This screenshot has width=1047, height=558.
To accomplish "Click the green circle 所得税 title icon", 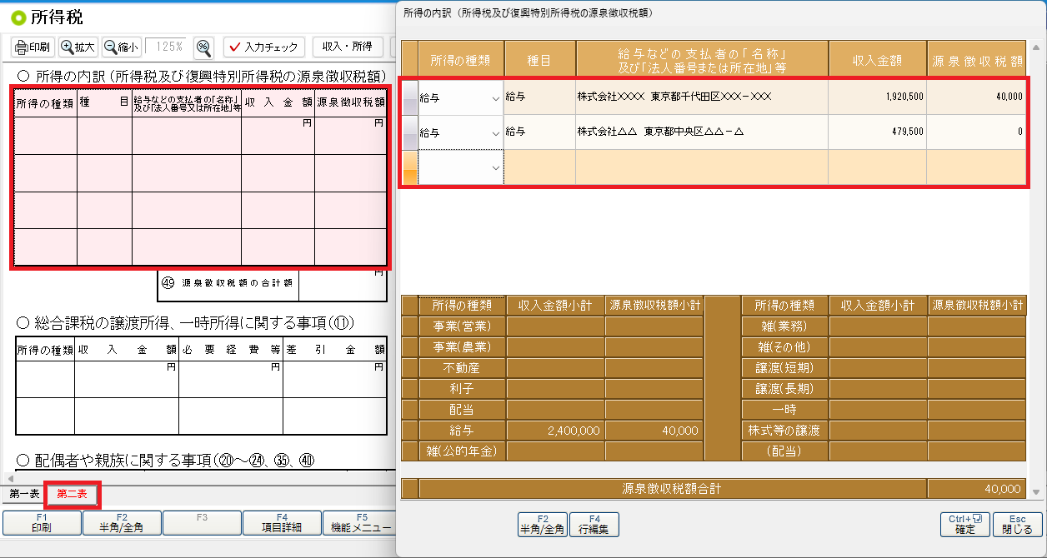I will [18, 17].
